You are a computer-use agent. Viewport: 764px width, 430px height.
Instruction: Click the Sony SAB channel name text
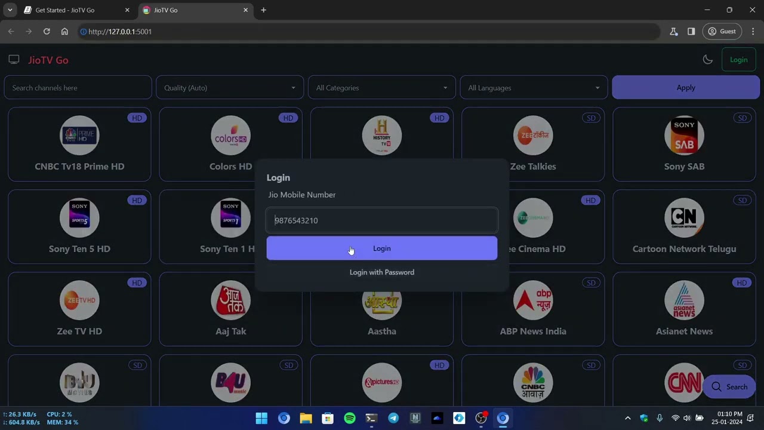(684, 167)
